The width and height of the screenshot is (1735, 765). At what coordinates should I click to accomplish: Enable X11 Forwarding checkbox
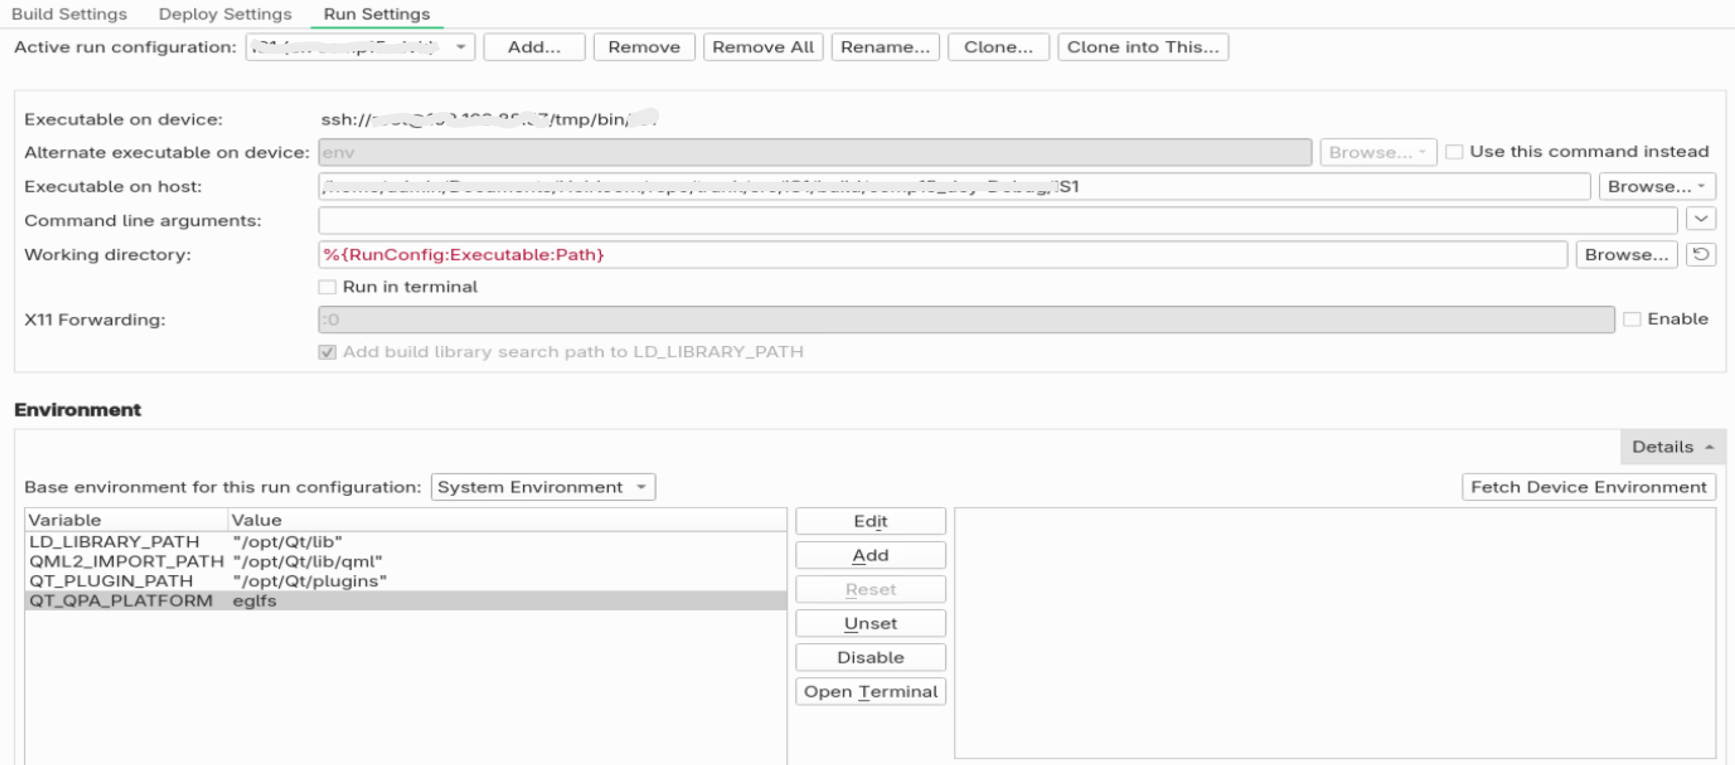(x=1631, y=319)
